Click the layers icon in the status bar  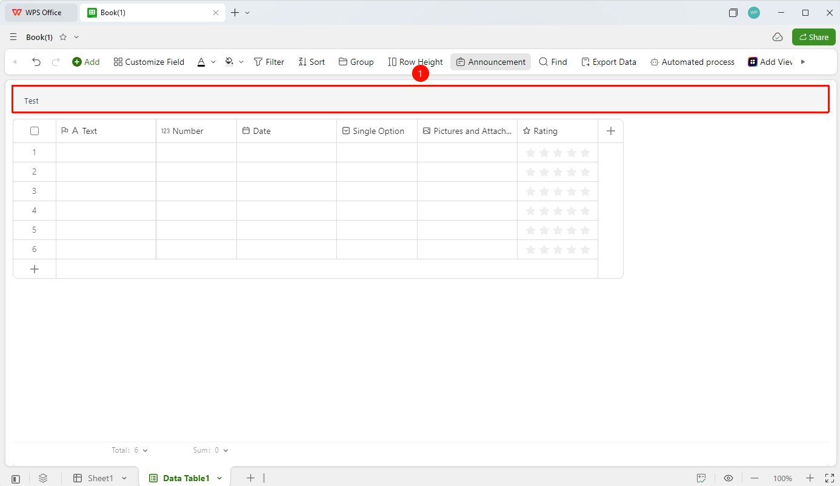(43, 478)
